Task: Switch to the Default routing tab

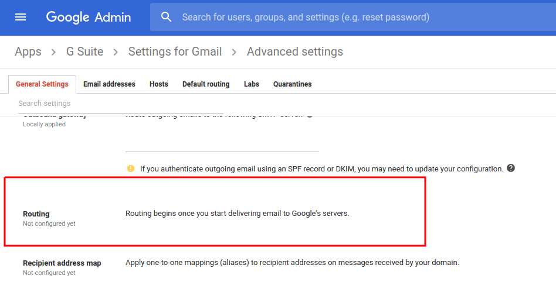Action: [206, 84]
